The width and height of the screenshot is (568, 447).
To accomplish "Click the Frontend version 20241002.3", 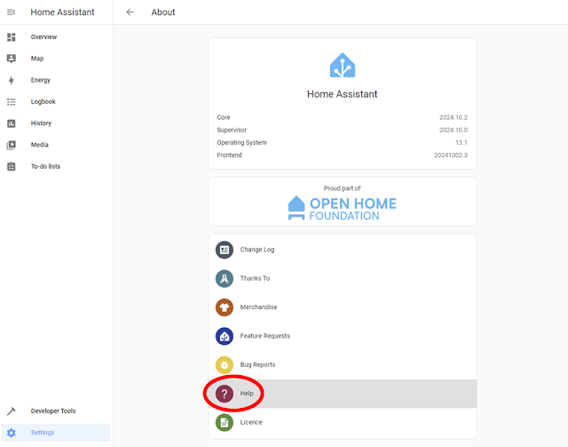I will pos(451,156).
